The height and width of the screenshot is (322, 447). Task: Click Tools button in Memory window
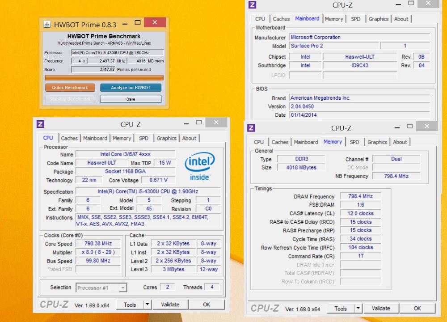click(341, 308)
